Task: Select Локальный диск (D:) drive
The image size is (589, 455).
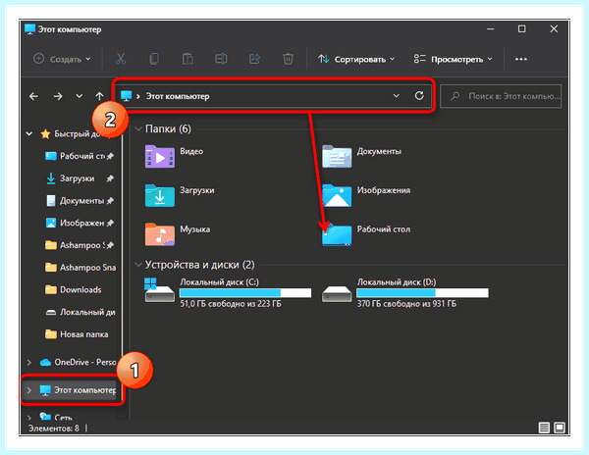Action: [x=405, y=292]
